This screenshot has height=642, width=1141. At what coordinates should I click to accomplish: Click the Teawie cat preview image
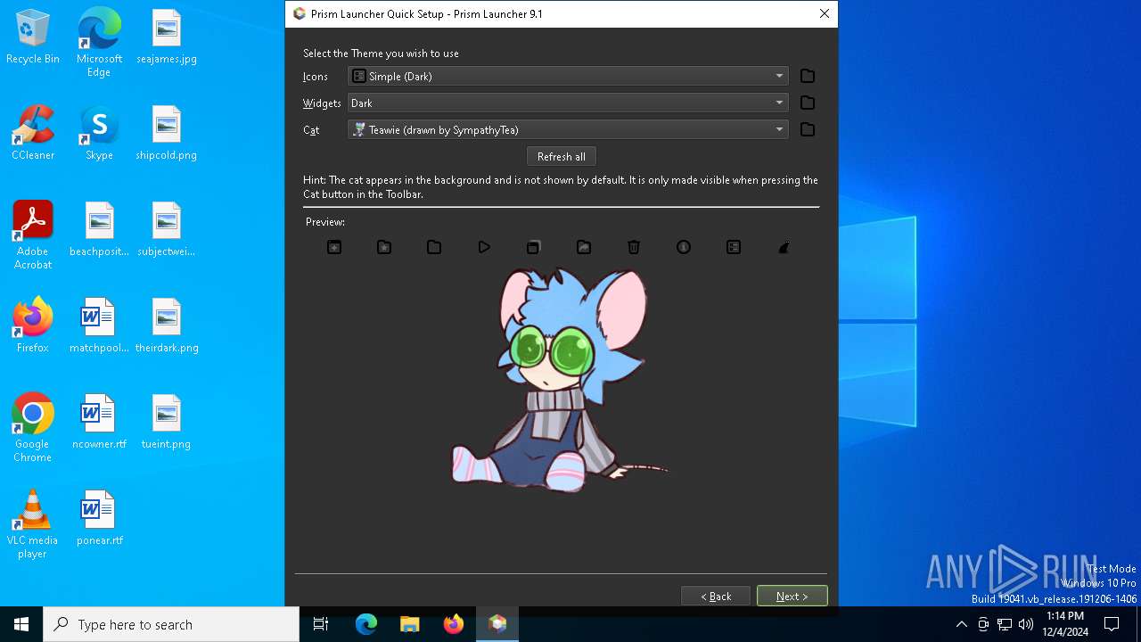coord(559,380)
